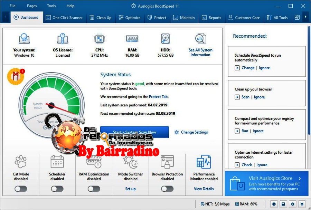Open the All Tools tab
The height and width of the screenshot is (210, 311).
(277, 18)
